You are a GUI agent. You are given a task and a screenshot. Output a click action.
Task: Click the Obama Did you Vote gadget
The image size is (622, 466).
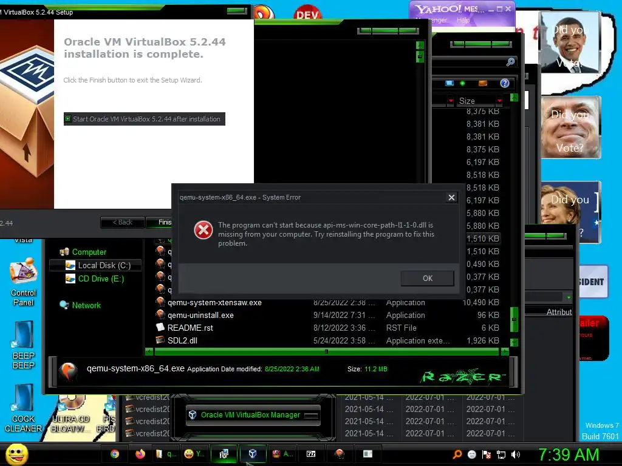click(x=570, y=42)
